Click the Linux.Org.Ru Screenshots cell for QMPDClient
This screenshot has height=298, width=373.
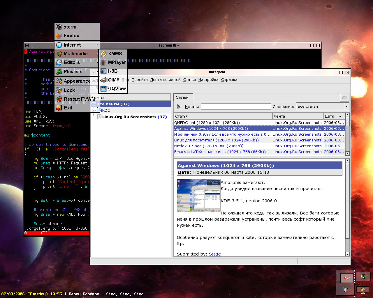pos(297,123)
